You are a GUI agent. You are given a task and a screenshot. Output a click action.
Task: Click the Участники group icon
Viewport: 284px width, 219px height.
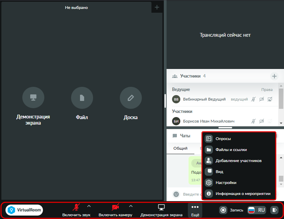(x=175, y=76)
